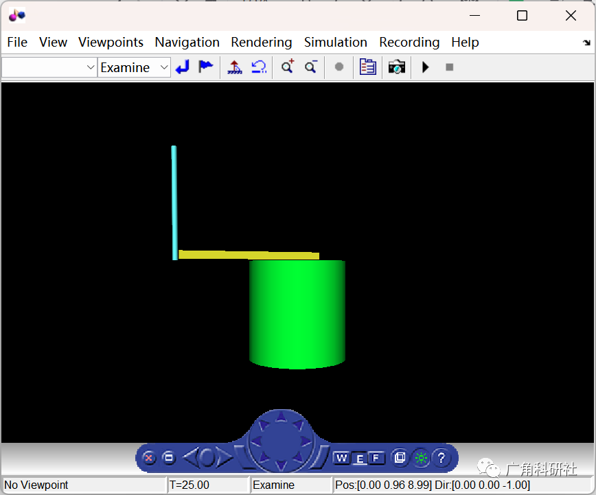596x495 pixels.
Task: Zoom in using the magnifier plus icon
Action: tap(287, 67)
